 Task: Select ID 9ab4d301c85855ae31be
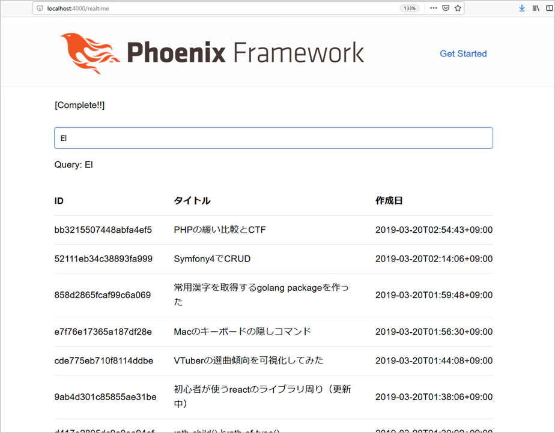pos(105,397)
